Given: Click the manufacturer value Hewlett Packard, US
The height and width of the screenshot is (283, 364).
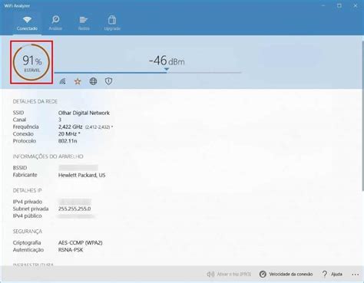Looking at the screenshot, I should [x=82, y=175].
